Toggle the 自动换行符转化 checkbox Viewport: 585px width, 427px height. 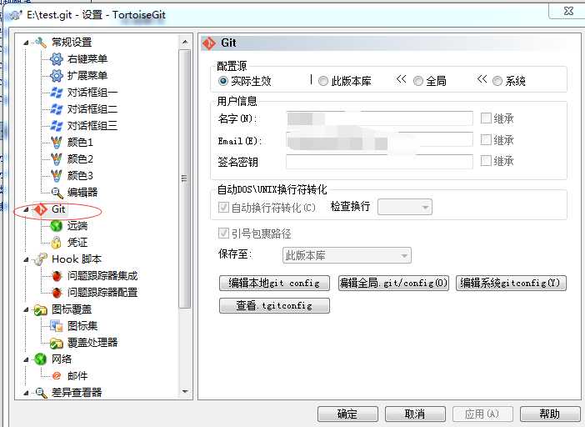pos(223,207)
